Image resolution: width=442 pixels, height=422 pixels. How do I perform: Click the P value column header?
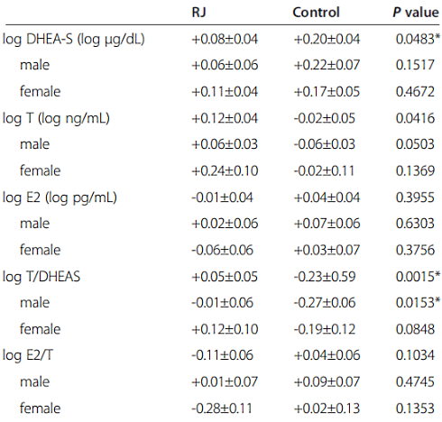click(416, 13)
